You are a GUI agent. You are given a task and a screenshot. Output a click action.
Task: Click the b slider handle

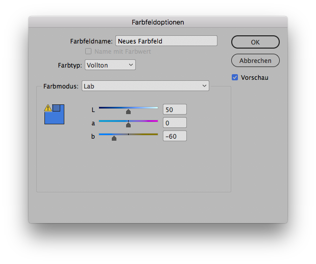(x=114, y=138)
